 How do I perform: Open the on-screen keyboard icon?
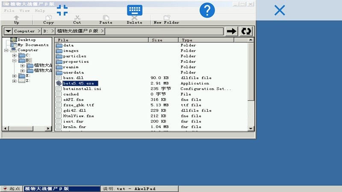pyautogui.click(x=135, y=10)
